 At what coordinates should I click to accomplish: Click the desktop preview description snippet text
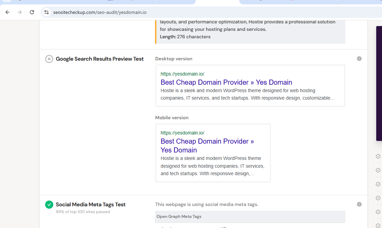(248, 94)
